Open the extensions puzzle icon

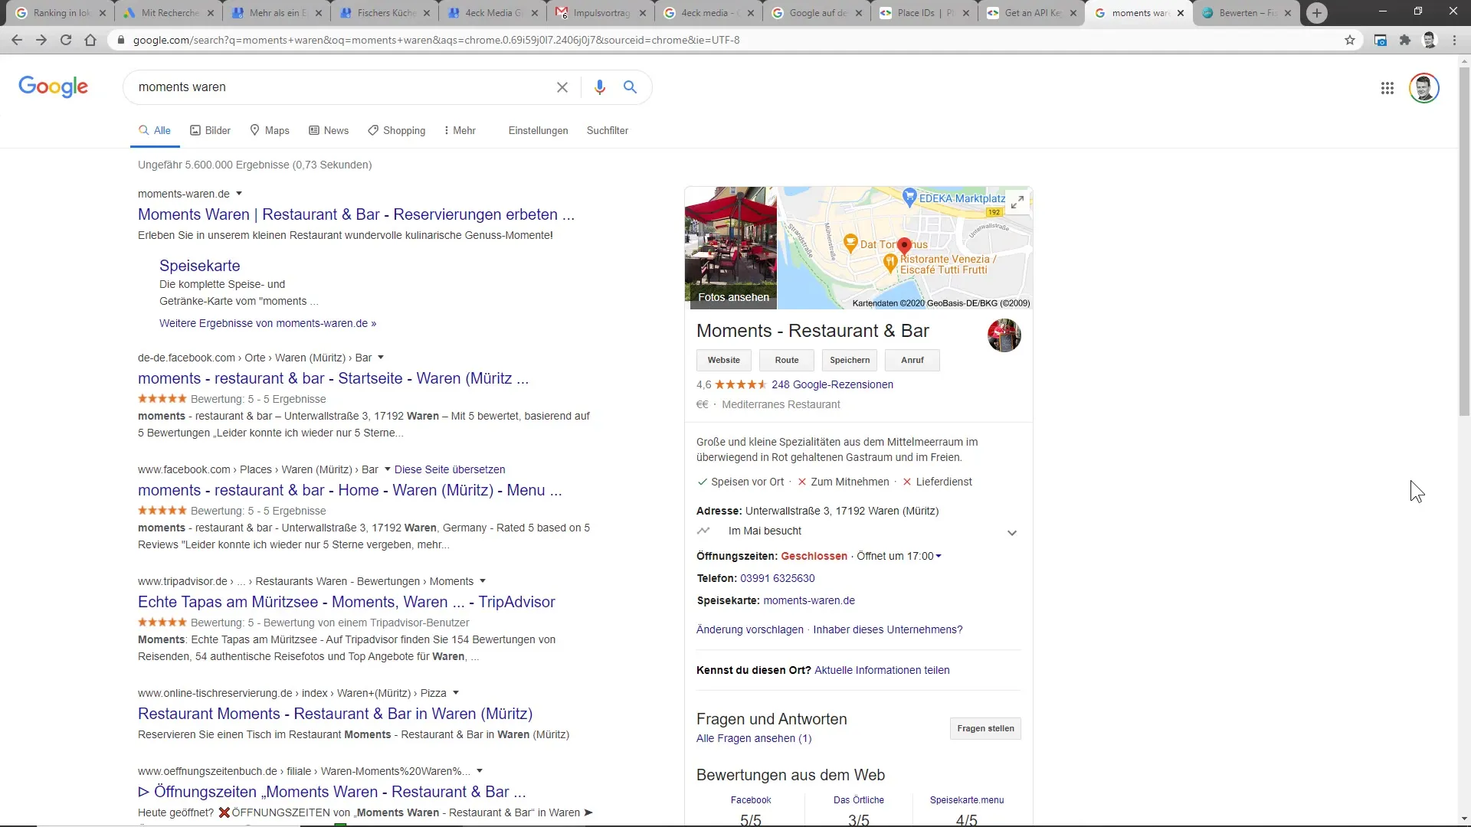(1404, 40)
